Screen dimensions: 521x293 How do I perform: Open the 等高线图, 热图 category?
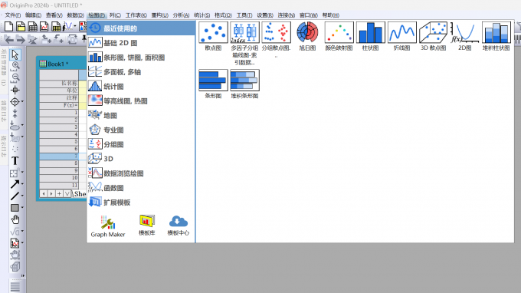click(x=141, y=100)
